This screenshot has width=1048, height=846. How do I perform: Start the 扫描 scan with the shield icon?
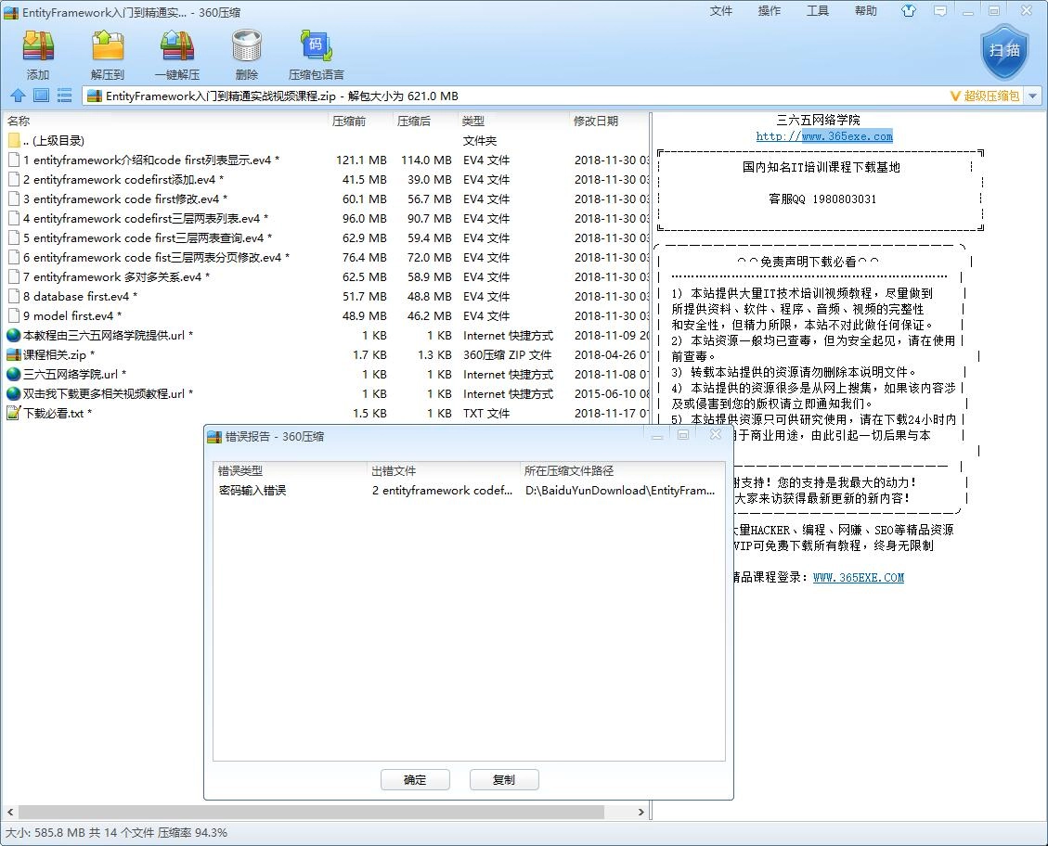[x=1004, y=51]
